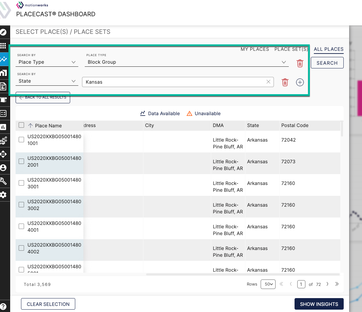Open the help question mark icon
Screen dimensions: 362x312
point(3,307)
